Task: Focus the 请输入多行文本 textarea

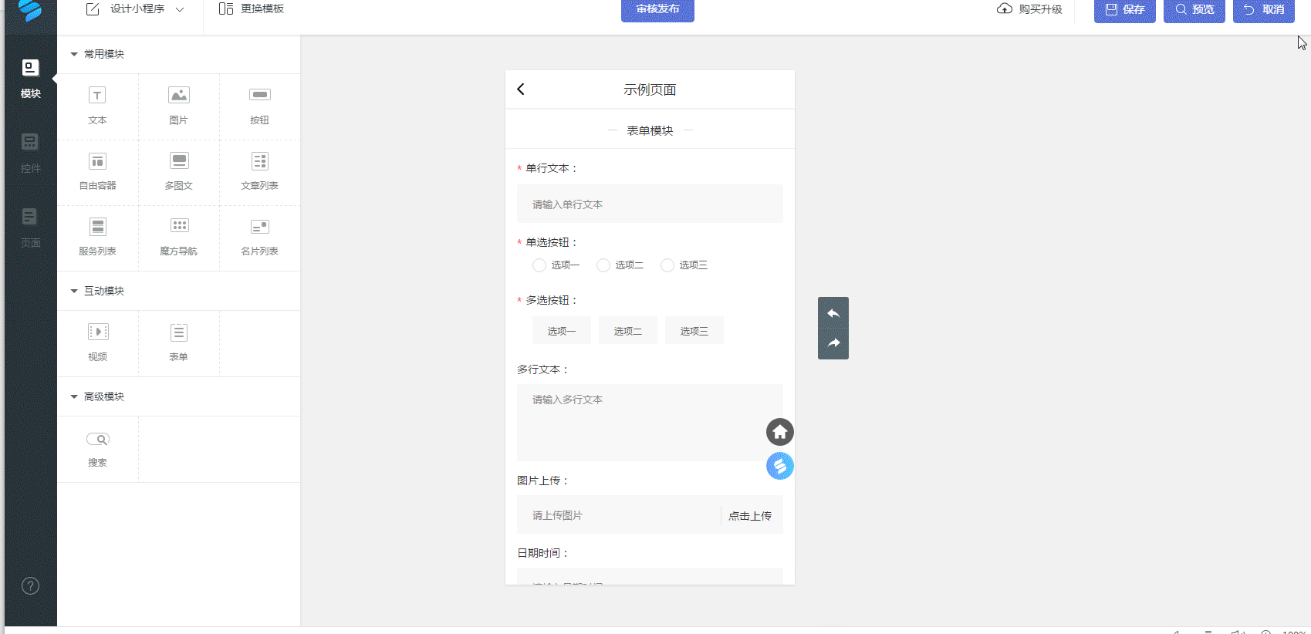Action: pos(650,423)
